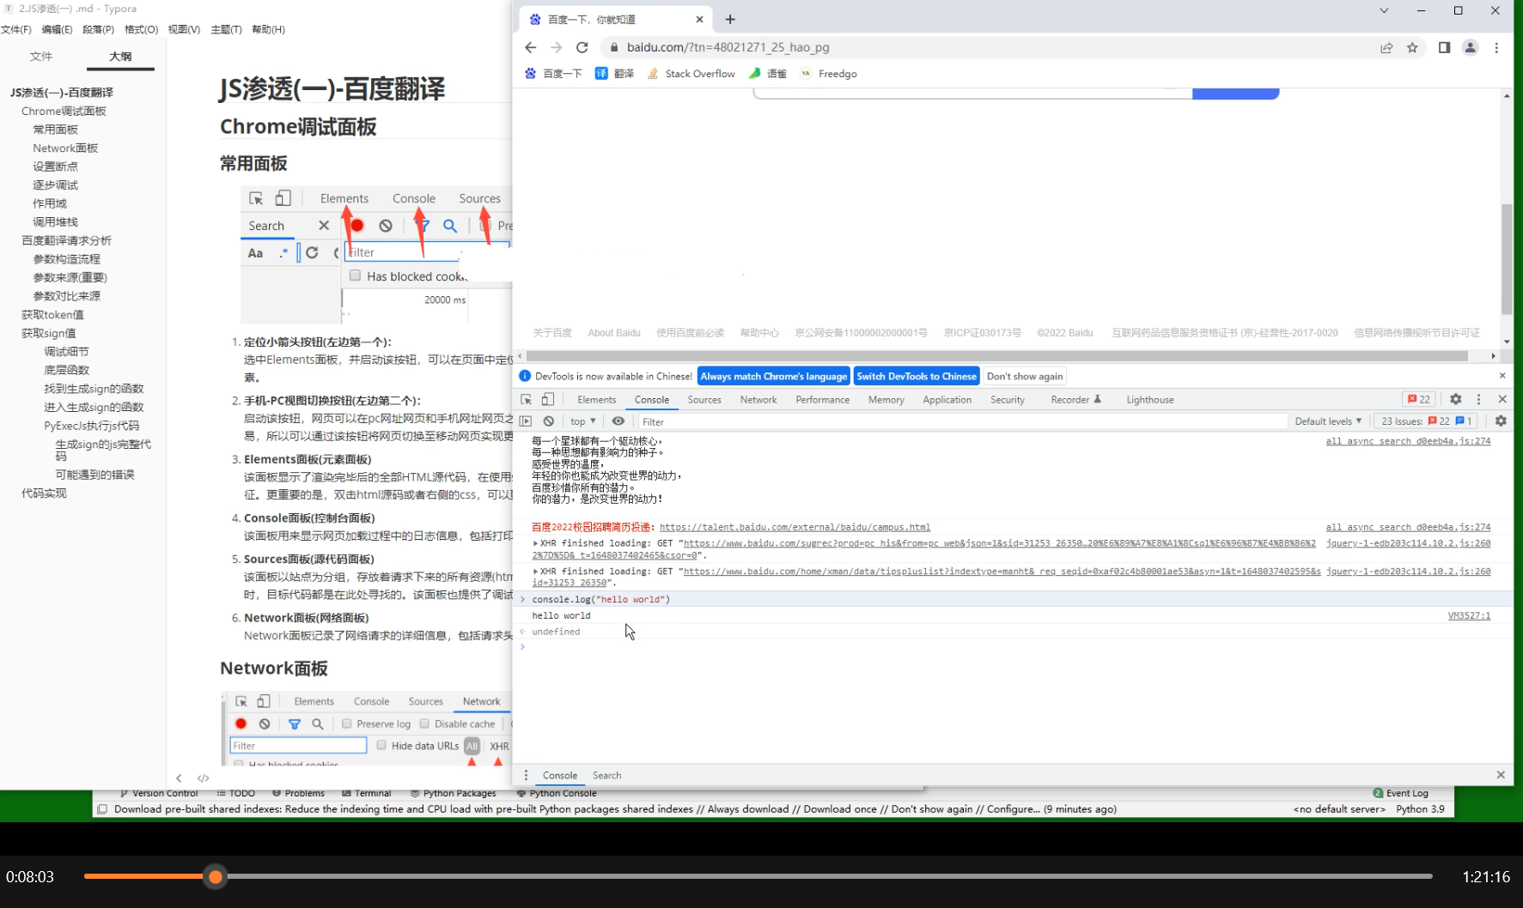
Task: Open the top JavaScript context dropdown
Action: pyautogui.click(x=582, y=421)
